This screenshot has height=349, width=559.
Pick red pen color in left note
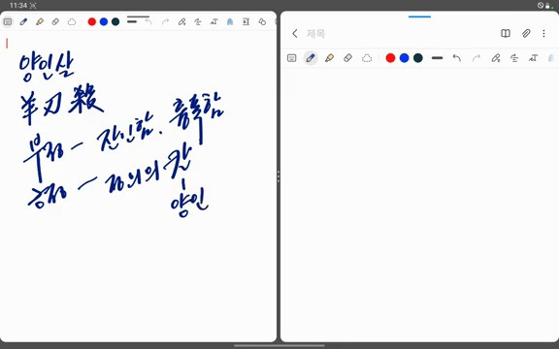click(x=92, y=21)
